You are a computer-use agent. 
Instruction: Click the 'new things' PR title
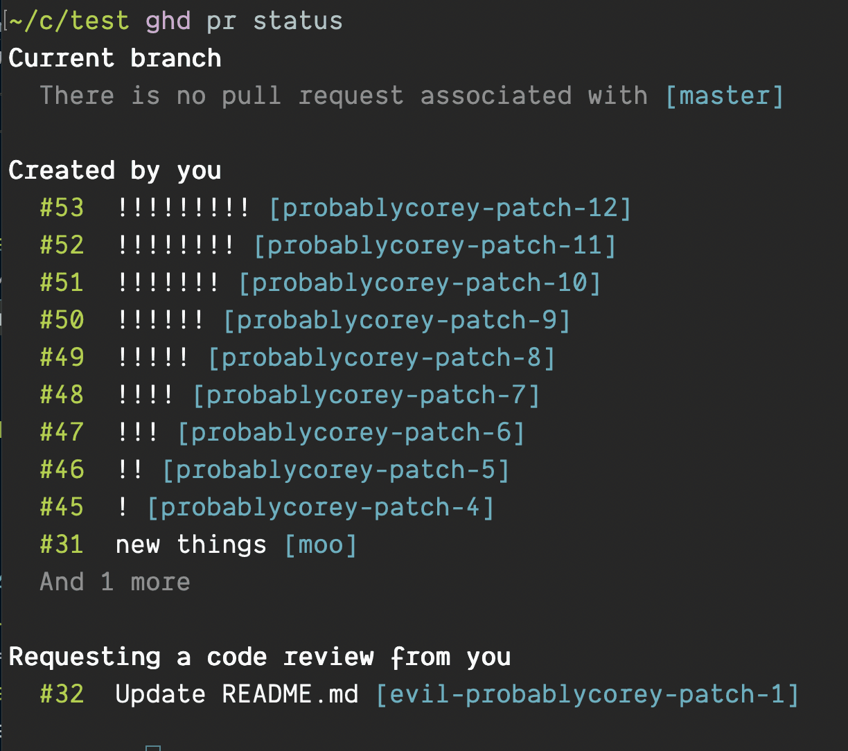pyautogui.click(x=191, y=545)
